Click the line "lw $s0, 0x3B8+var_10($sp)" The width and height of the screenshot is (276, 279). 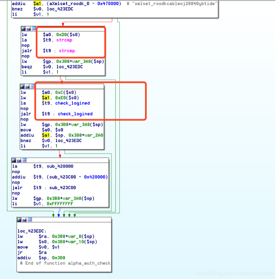[57, 241]
